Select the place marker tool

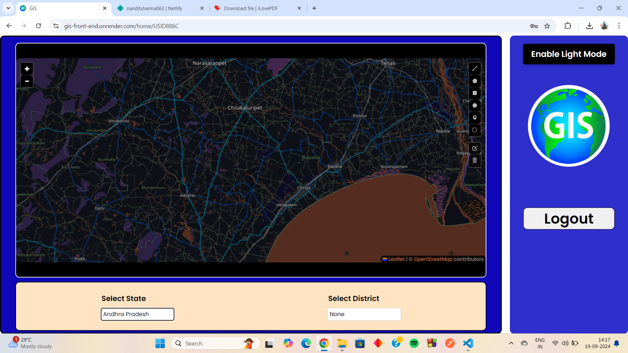tap(475, 118)
